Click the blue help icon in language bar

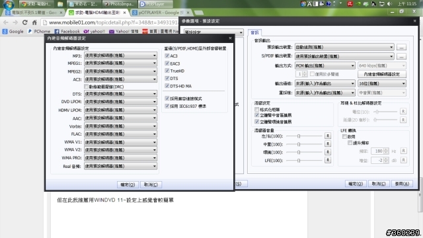(x=328, y=4)
